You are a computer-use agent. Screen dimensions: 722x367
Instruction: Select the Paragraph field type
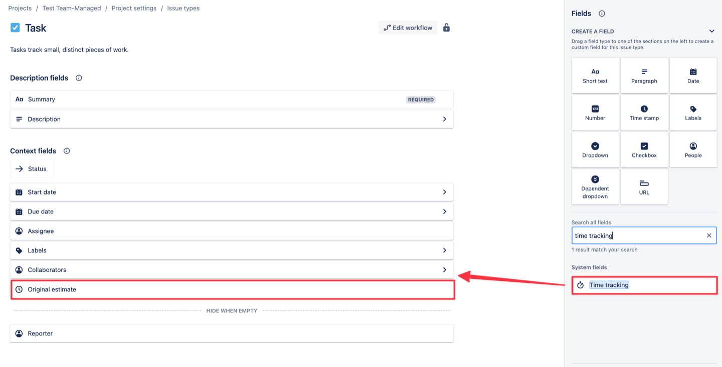click(644, 75)
